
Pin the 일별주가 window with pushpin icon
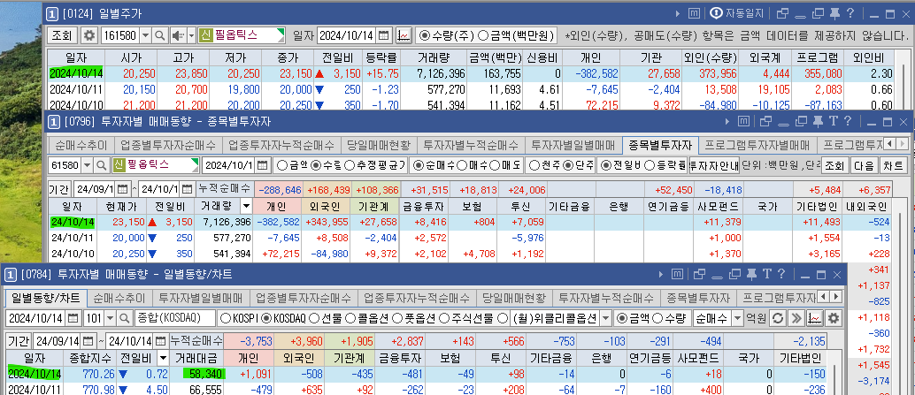point(835,13)
